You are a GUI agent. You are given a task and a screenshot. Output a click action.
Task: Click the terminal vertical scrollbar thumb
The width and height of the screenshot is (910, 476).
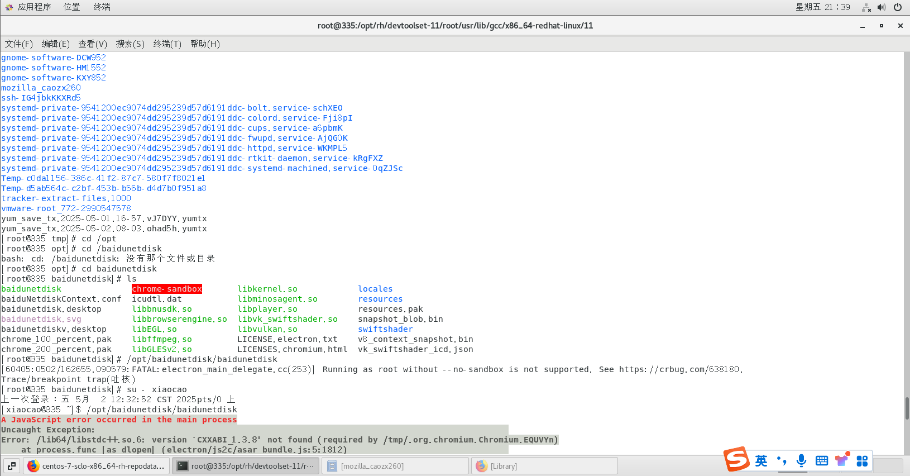(x=907, y=408)
